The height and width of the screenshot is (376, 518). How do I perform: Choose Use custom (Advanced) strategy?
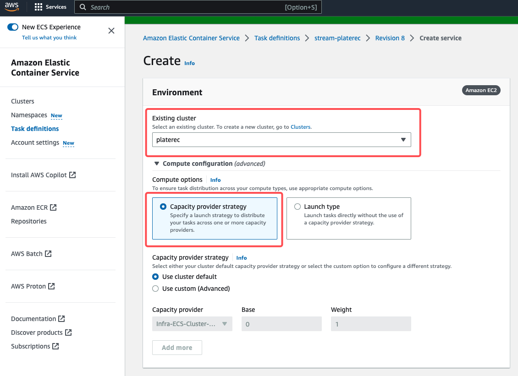(x=156, y=289)
